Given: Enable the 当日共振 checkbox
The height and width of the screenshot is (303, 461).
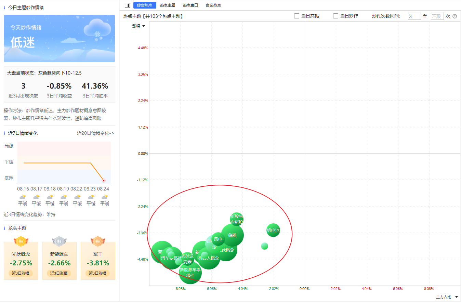Looking at the screenshot, I should 297,16.
